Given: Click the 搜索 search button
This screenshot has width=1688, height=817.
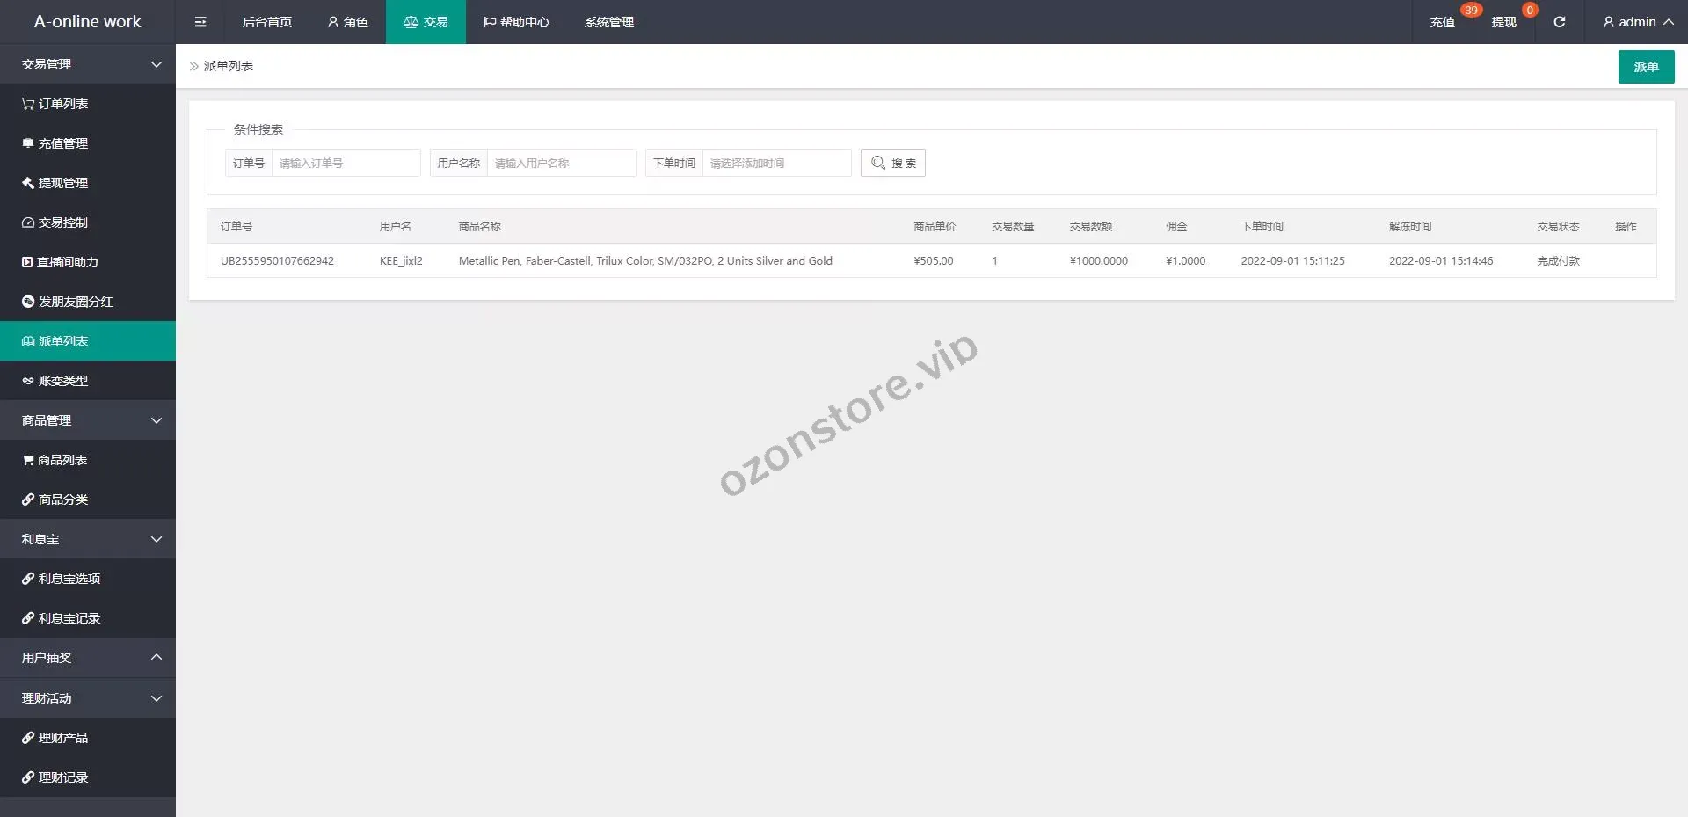Looking at the screenshot, I should coord(892,163).
